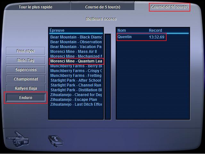The image size is (205, 154).
Task: Select Zihuatanejo - Last Ditch Effort
Action: pos(76,104)
